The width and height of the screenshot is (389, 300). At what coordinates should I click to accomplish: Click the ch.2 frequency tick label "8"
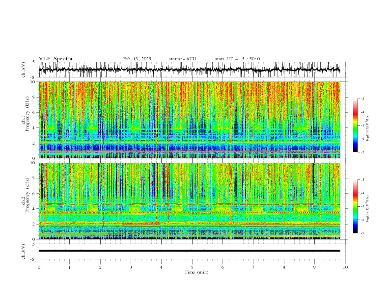click(35, 178)
